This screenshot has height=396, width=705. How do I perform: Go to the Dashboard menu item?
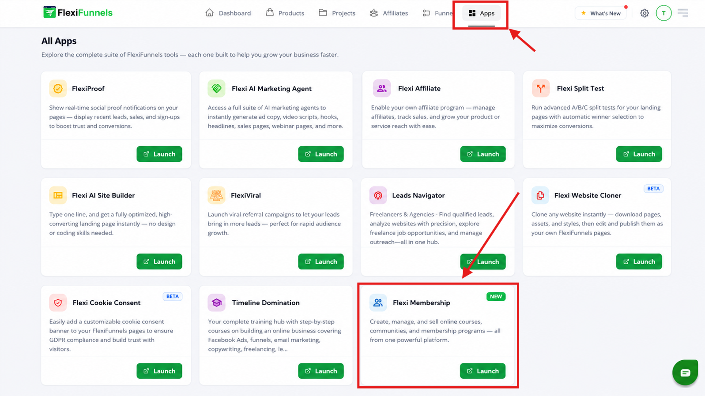coord(228,13)
